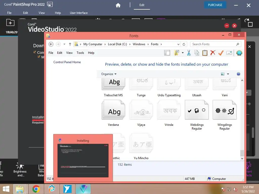The height and width of the screenshot is (194, 259).
Task: Select the Tunga font
Action: [x=141, y=87]
